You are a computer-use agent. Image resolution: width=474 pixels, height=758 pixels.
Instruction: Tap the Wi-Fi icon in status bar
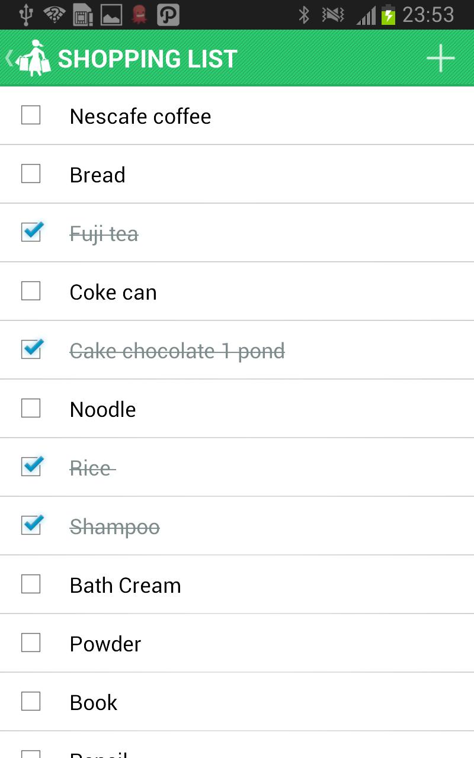point(54,15)
